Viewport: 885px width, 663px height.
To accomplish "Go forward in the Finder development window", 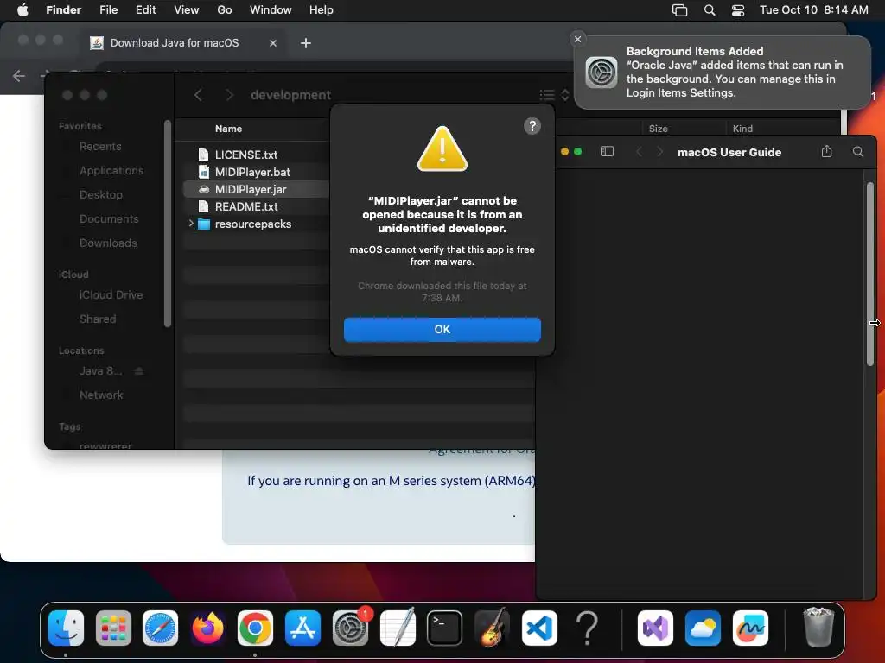I will click(229, 95).
